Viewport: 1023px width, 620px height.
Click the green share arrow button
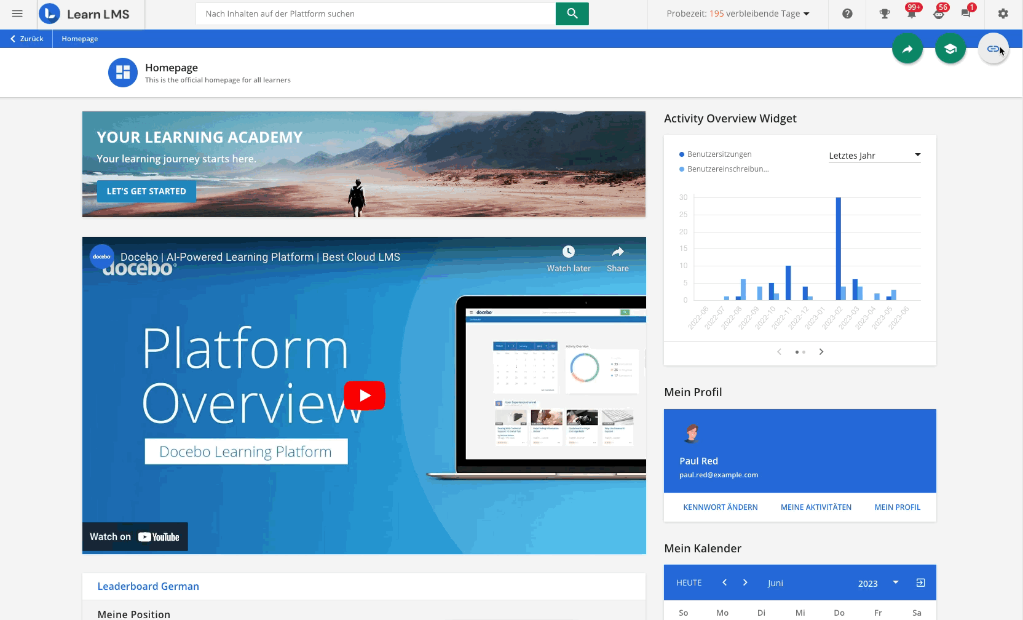[x=907, y=49]
